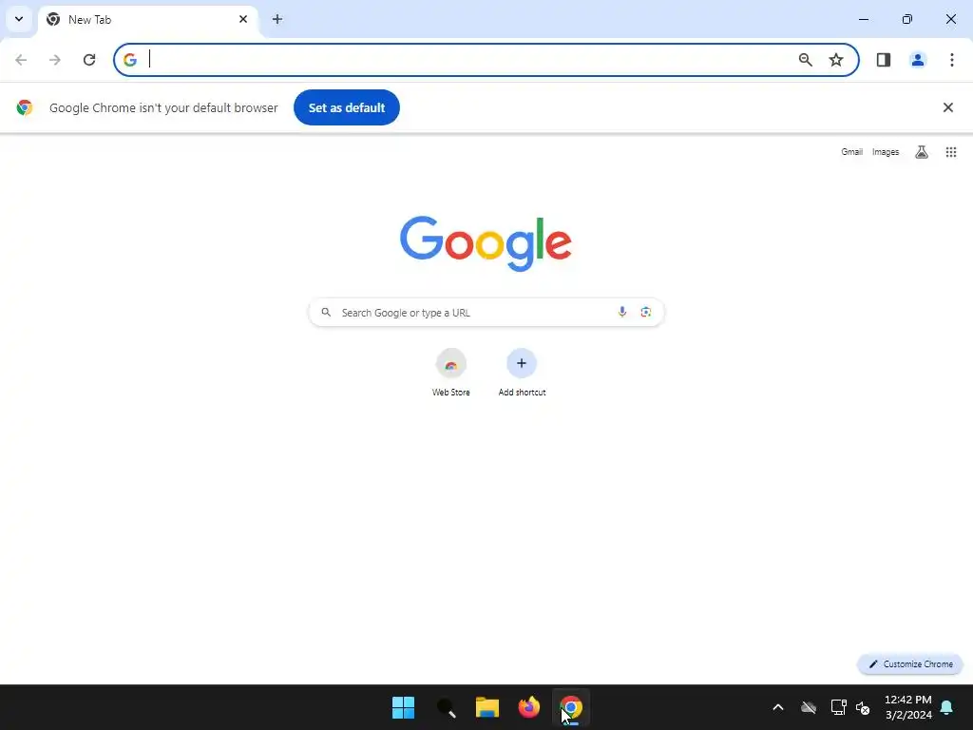Screen dimensions: 973x730
Task: Search by image with Google Lens icon
Action: [646, 312]
